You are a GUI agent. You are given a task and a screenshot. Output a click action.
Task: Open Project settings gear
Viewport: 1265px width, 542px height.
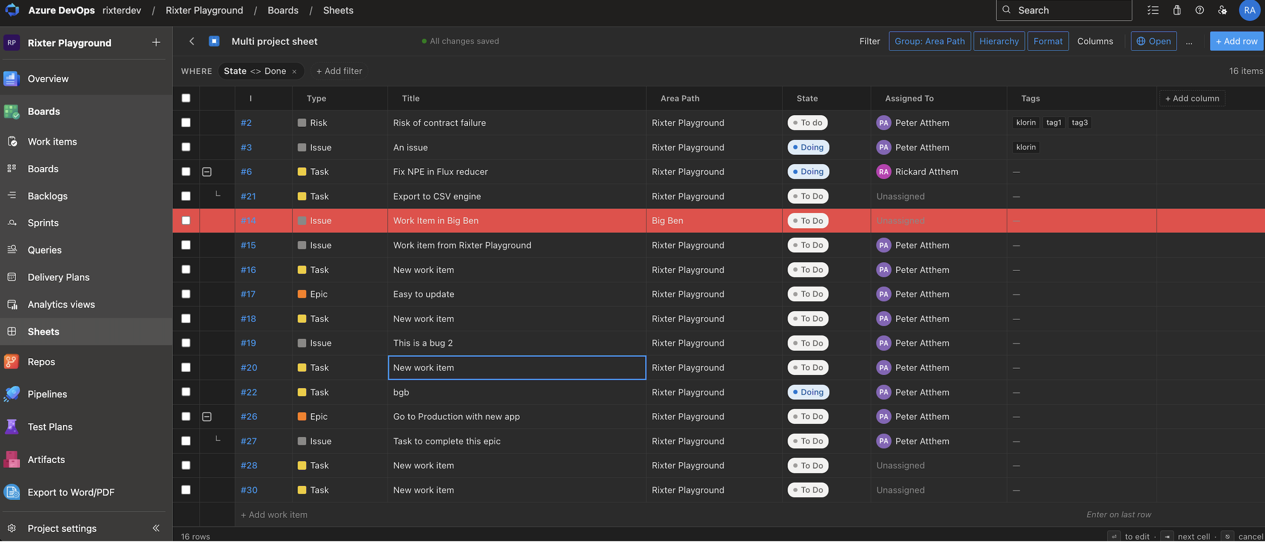point(12,528)
